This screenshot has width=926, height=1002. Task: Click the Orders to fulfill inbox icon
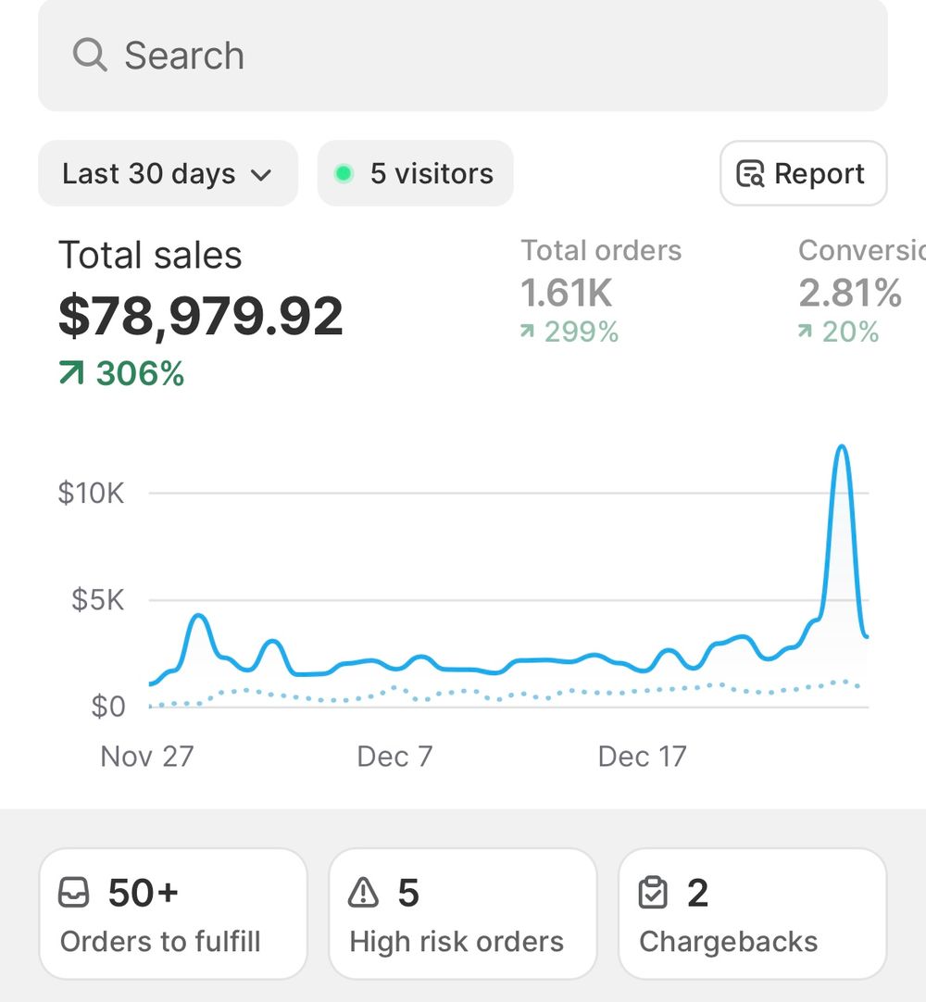(x=74, y=894)
